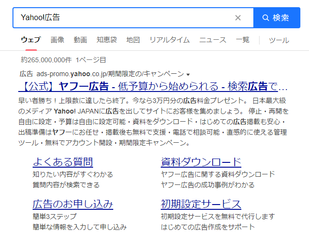Click the text はじめての広告作成をサポート

[208, 227]
